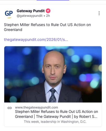
Task: Click the word 'Greenland' in the post text
Action: point(13,30)
